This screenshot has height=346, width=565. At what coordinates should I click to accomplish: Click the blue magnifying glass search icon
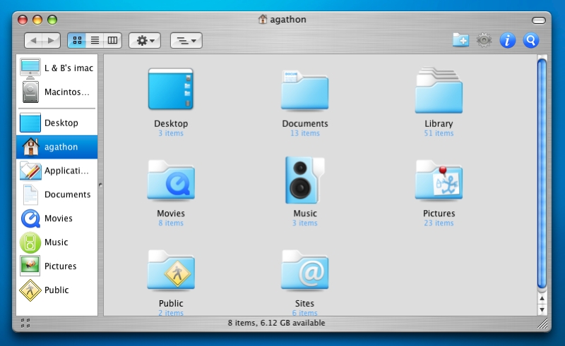click(530, 40)
